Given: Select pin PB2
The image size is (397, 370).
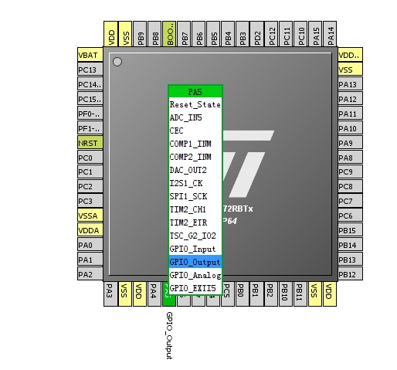Looking at the screenshot, I should (x=271, y=294).
